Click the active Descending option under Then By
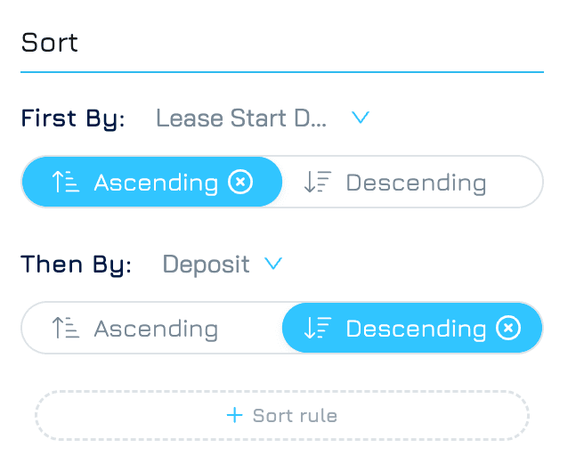The height and width of the screenshot is (472, 584). click(x=412, y=328)
